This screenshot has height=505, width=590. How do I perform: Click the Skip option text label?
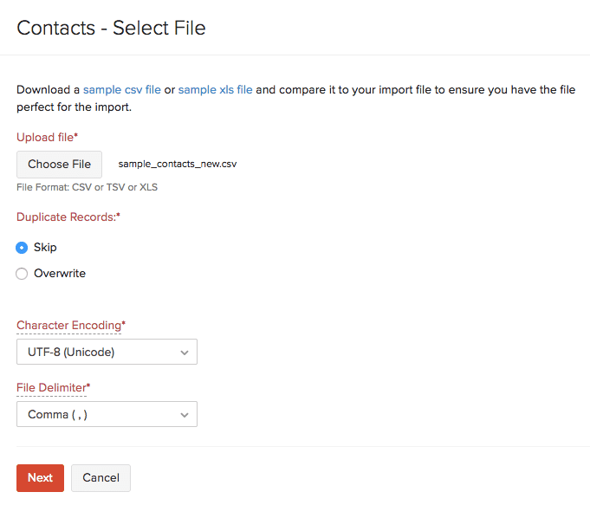[45, 248]
